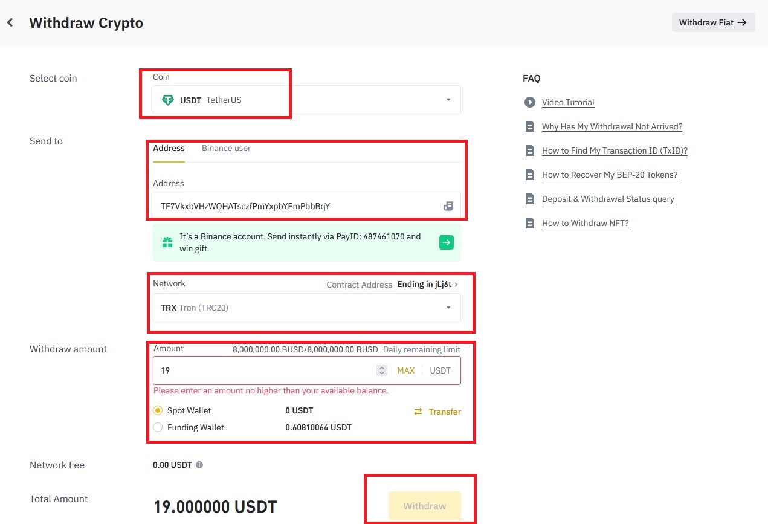Click the Daily remaining limit label

point(422,349)
